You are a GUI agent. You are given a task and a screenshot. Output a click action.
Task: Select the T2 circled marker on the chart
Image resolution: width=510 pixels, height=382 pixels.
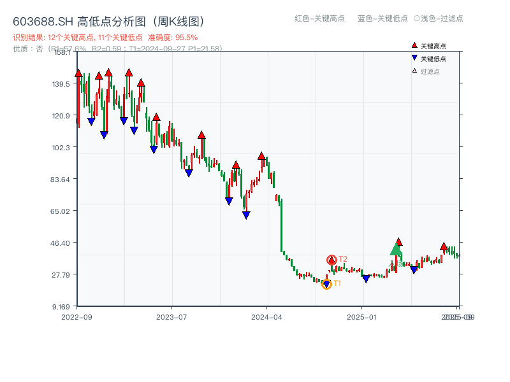pyautogui.click(x=332, y=259)
